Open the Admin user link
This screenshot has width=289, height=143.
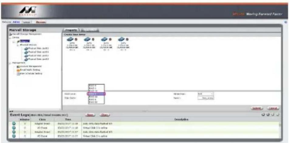(16, 22)
